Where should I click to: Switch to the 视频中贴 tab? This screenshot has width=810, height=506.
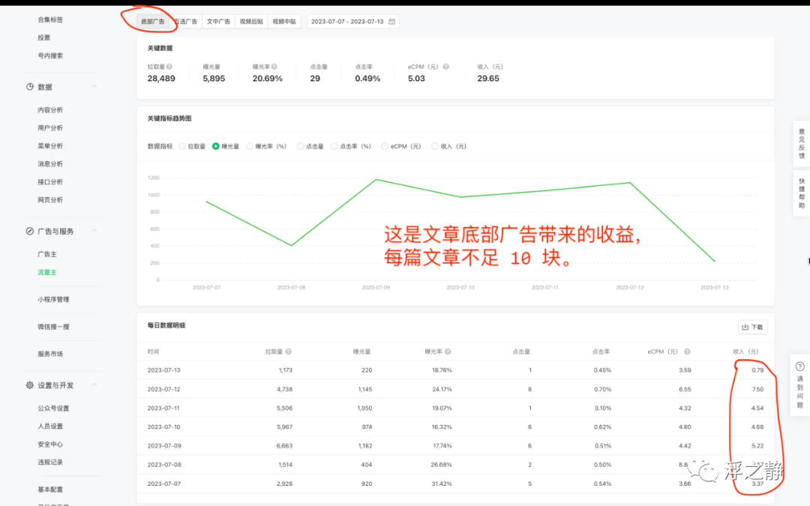(x=284, y=22)
